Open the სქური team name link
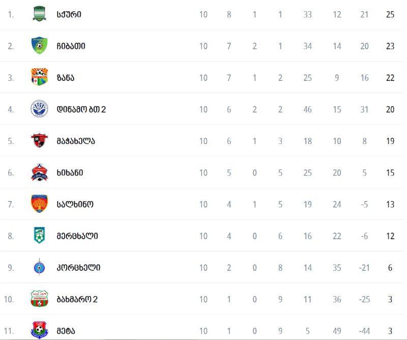The image size is (407, 340). [69, 14]
